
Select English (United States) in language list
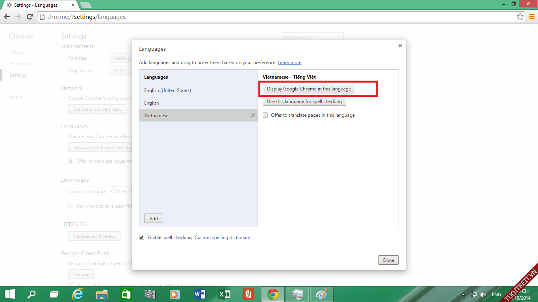[x=167, y=90]
